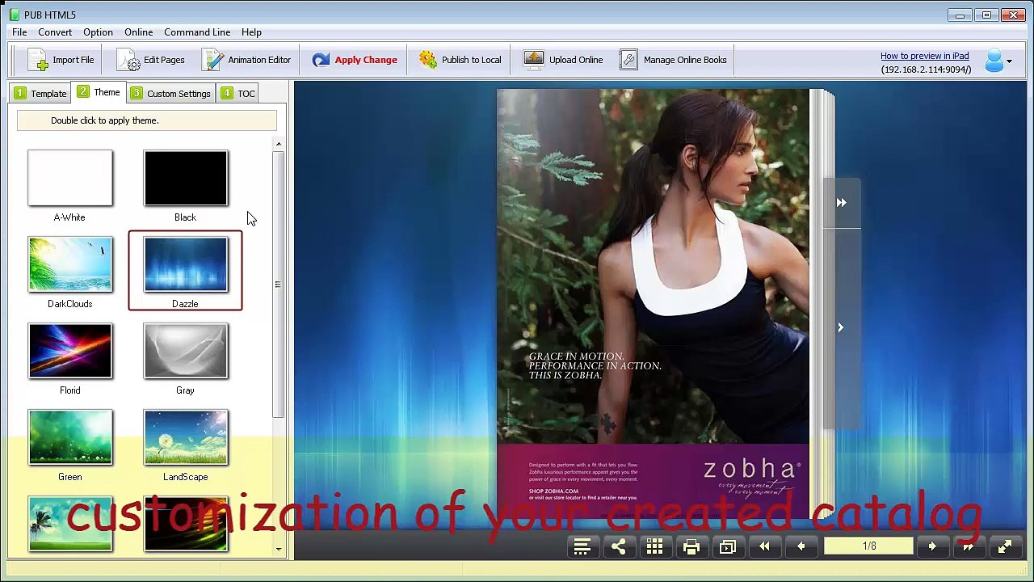Open Manage Online Books

pyautogui.click(x=673, y=60)
